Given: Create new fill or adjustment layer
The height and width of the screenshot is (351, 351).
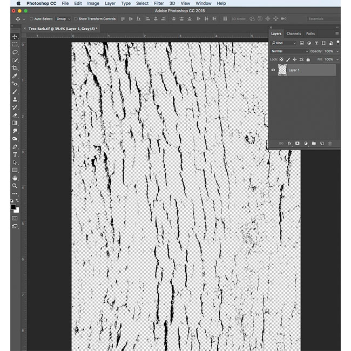Looking at the screenshot, I should click(306, 143).
